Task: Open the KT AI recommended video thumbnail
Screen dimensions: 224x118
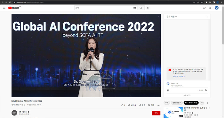Action: [x=173, y=112]
